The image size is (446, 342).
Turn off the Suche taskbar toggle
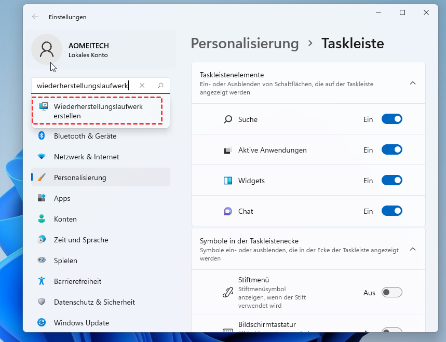point(391,119)
